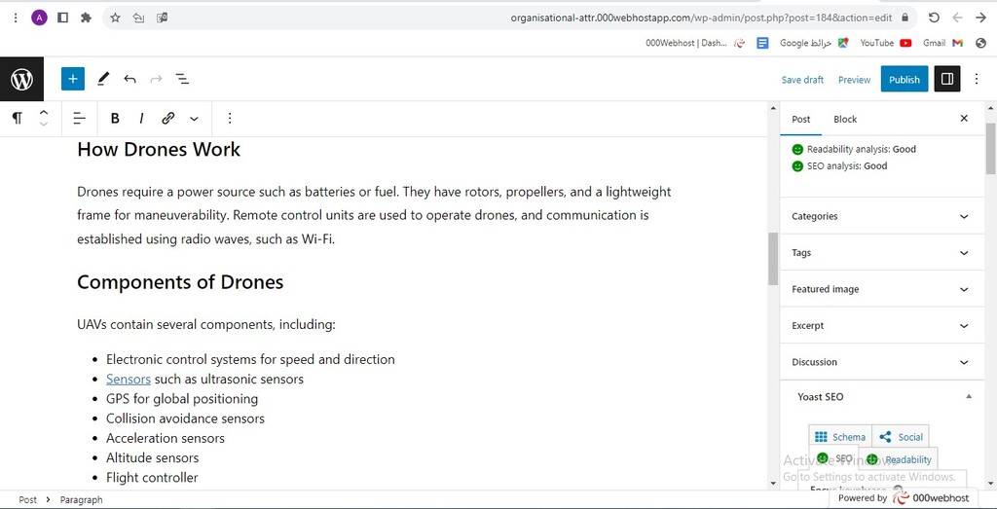The width and height of the screenshot is (997, 509).
Task: Move the block up
Action: [43, 113]
